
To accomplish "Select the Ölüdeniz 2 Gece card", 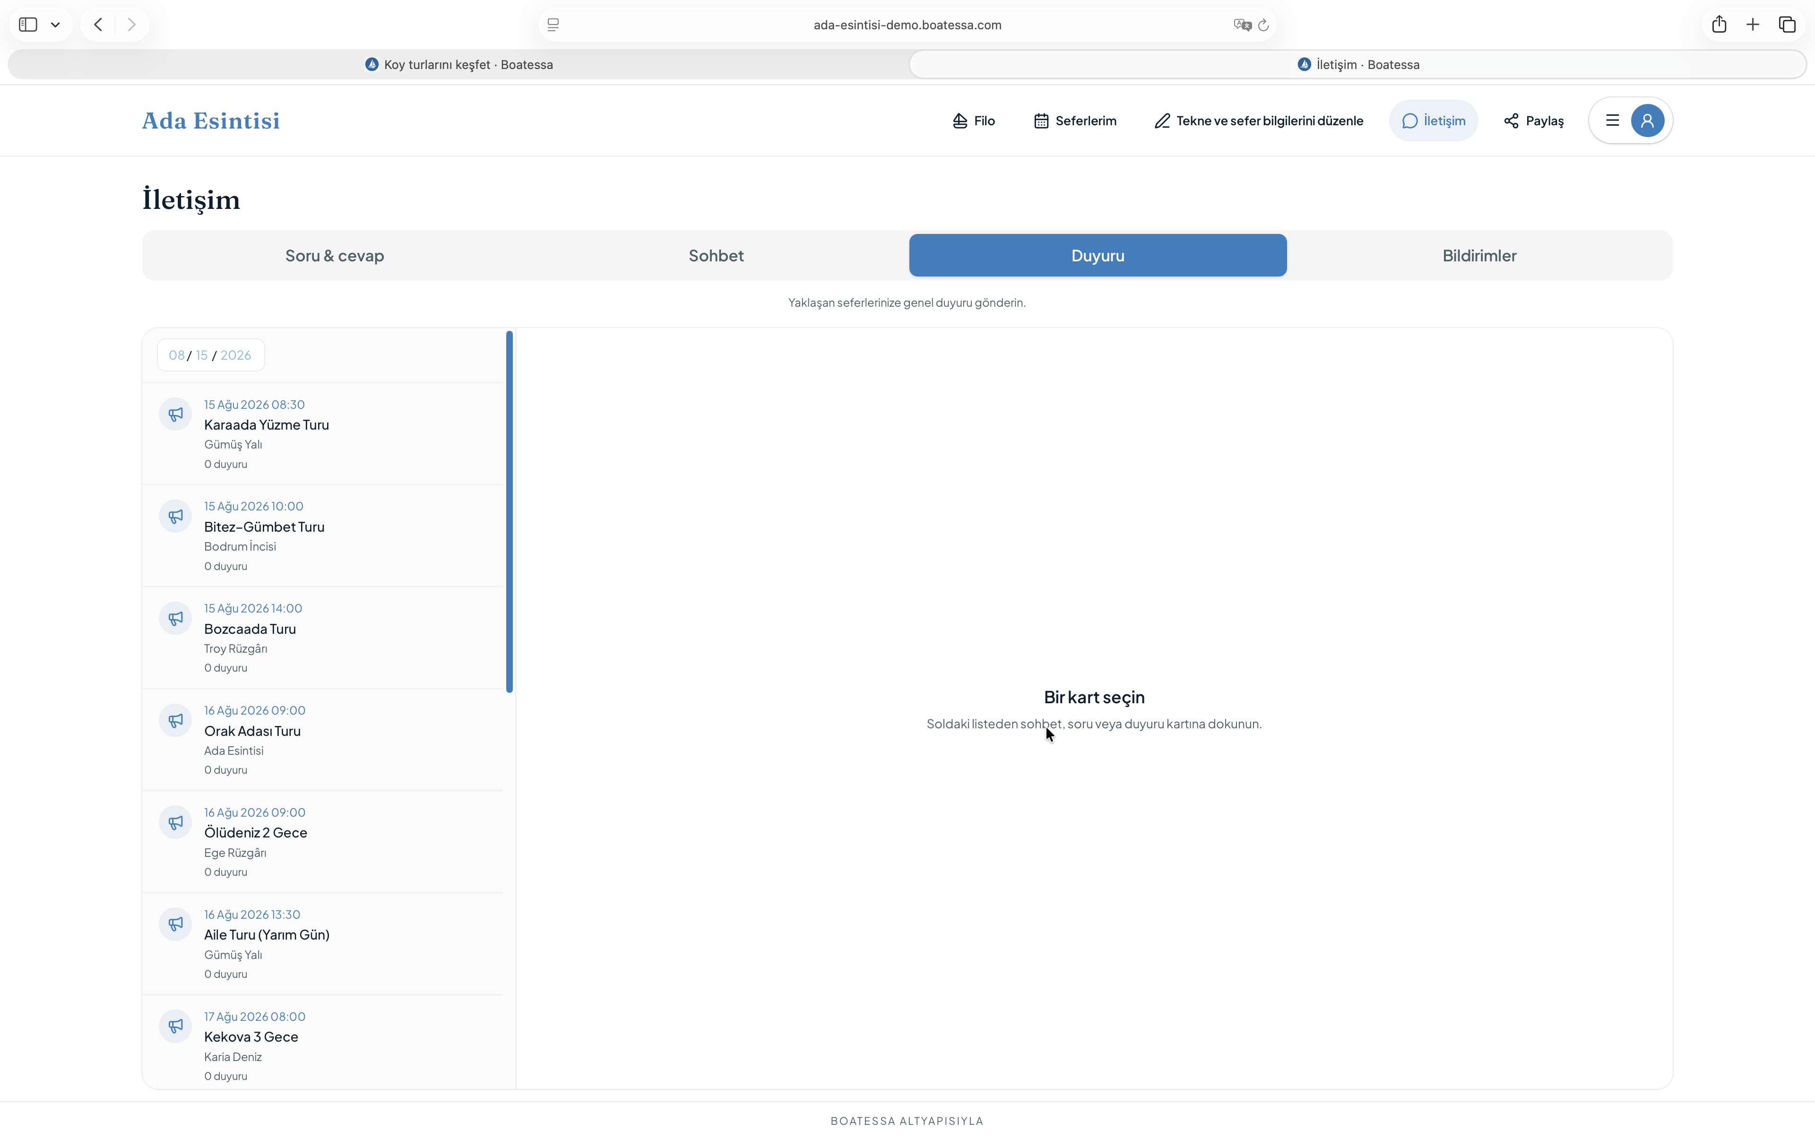I will [x=322, y=841].
